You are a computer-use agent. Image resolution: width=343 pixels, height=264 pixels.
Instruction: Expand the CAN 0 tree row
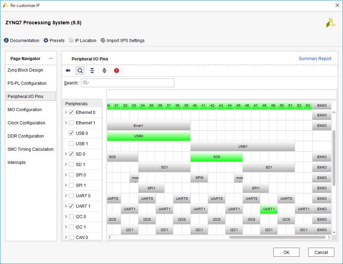66,237
